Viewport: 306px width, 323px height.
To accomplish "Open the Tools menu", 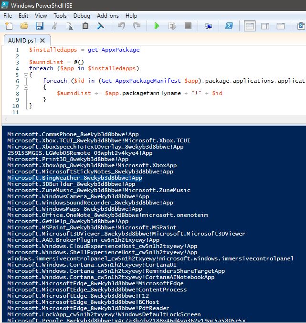I will pyautogui.click(x=60, y=16).
